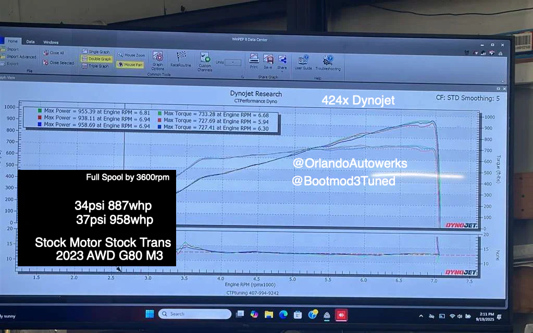The width and height of the screenshot is (533, 333).
Task: Click the taskbar Search box
Action: [x=195, y=314]
